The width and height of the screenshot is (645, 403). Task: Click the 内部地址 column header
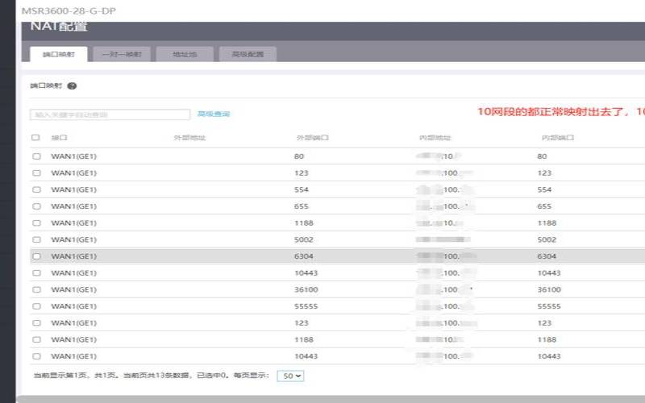coord(435,138)
